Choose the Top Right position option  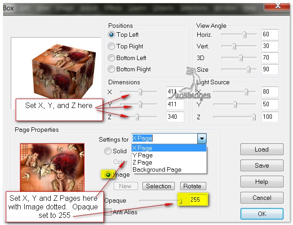point(112,46)
